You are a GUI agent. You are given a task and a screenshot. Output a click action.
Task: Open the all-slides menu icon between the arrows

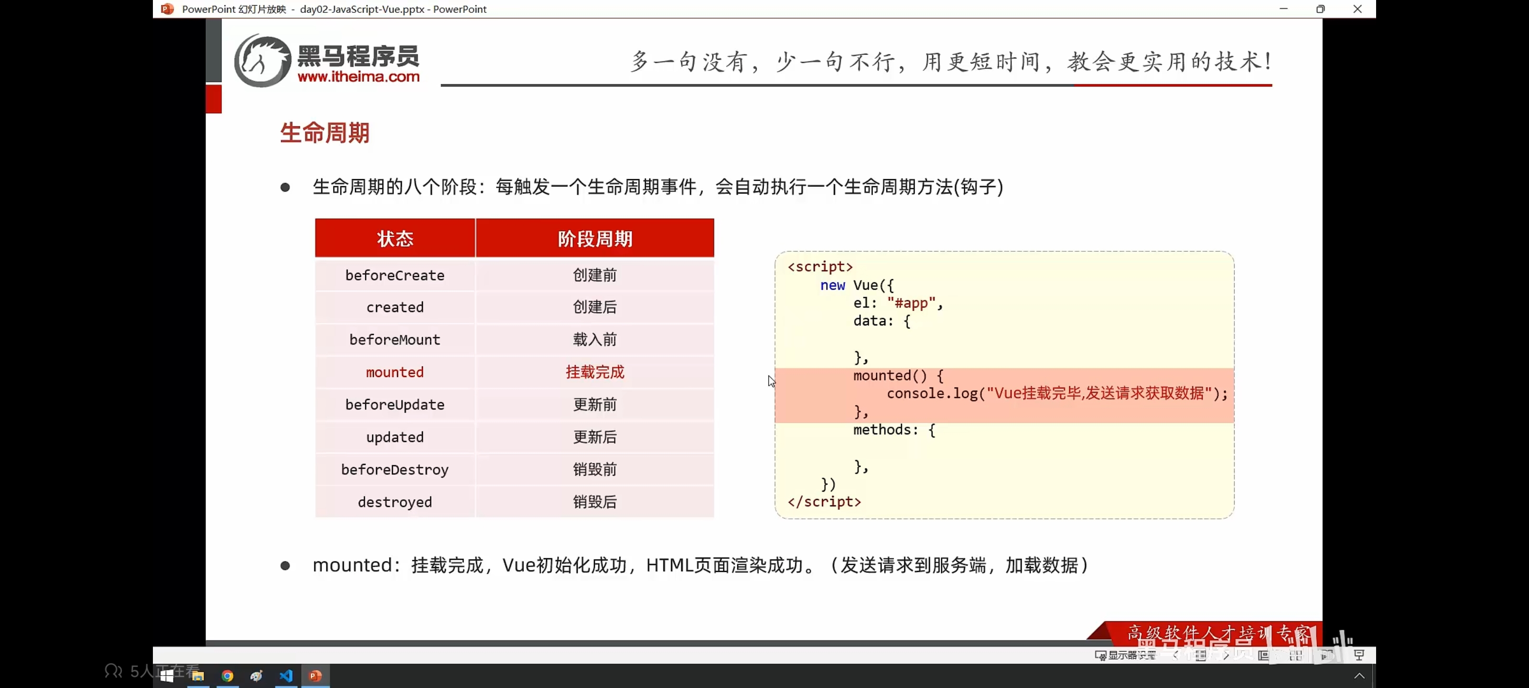(x=1201, y=655)
